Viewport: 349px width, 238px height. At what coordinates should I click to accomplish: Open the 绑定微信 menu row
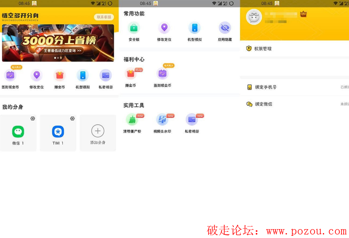point(264,104)
